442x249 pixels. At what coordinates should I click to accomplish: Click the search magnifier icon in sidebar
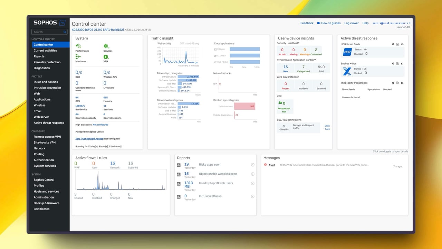pyautogui.click(x=65, y=32)
